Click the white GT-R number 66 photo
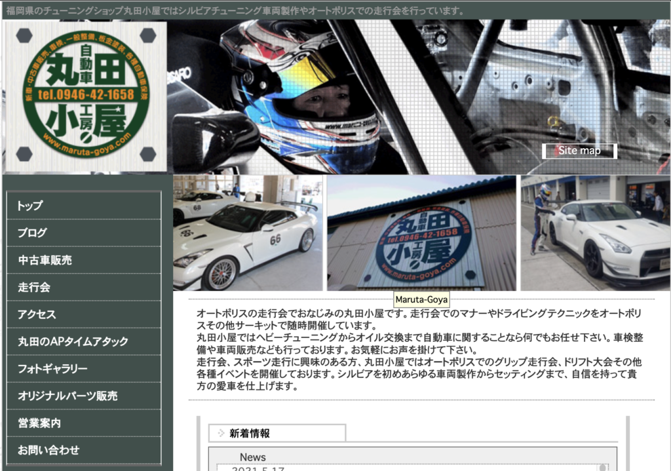The width and height of the screenshot is (671, 471). tap(248, 233)
